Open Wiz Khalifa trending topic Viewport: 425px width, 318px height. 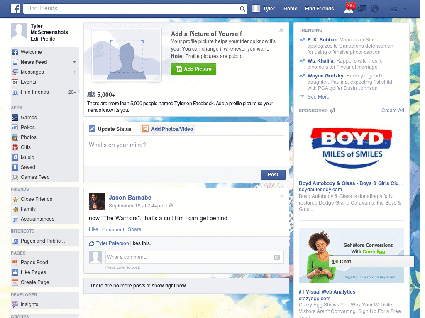[x=320, y=61]
